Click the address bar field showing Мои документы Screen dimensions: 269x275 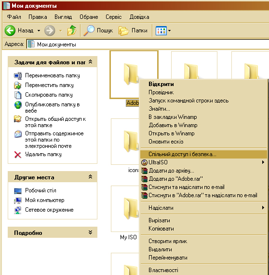pos(148,44)
